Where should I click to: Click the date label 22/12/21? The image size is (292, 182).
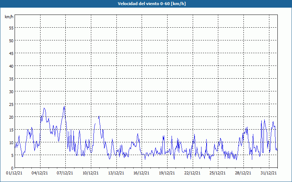coord(192,173)
